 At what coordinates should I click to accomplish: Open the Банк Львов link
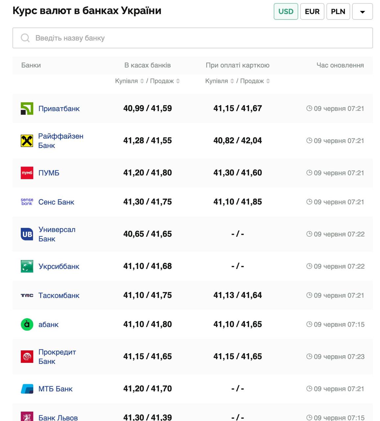(x=58, y=418)
